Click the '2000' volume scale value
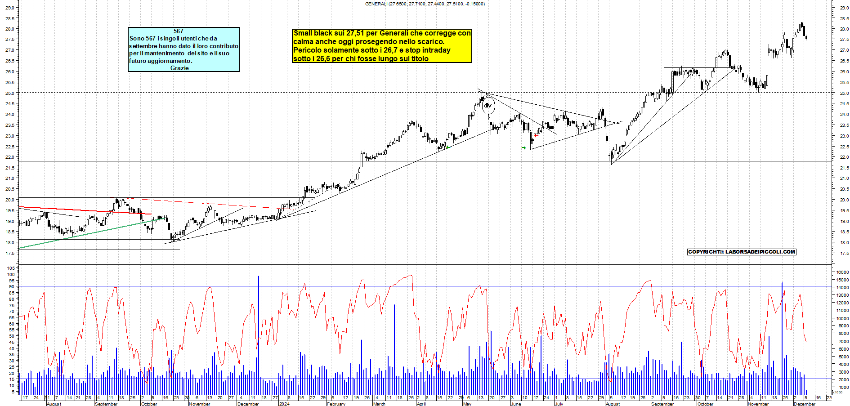This screenshot has height=406, width=850. pos(844,379)
